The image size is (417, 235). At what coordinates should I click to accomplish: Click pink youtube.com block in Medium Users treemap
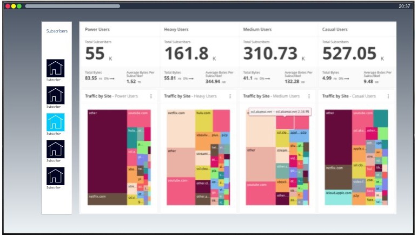(x=261, y=193)
